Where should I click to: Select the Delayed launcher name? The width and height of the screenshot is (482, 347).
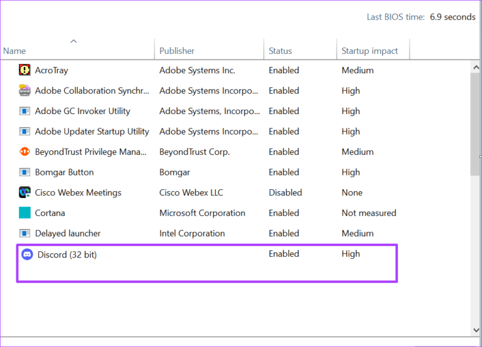pyautogui.click(x=68, y=234)
